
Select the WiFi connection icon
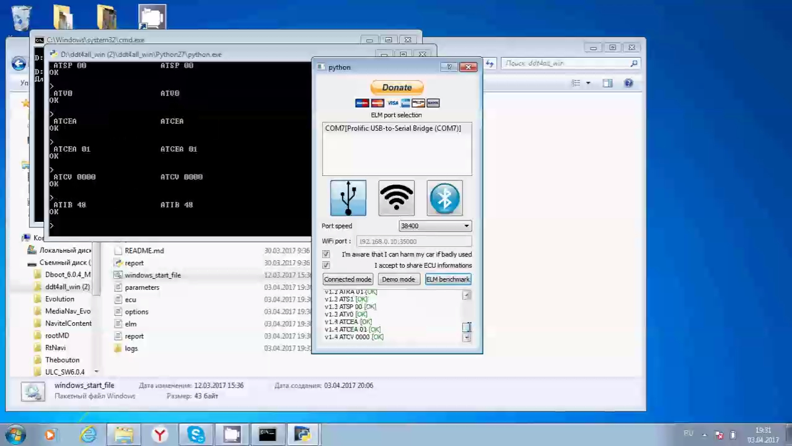coord(396,198)
